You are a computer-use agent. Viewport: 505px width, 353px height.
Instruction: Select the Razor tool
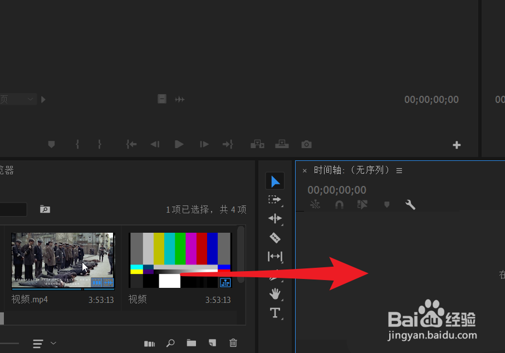click(x=274, y=238)
